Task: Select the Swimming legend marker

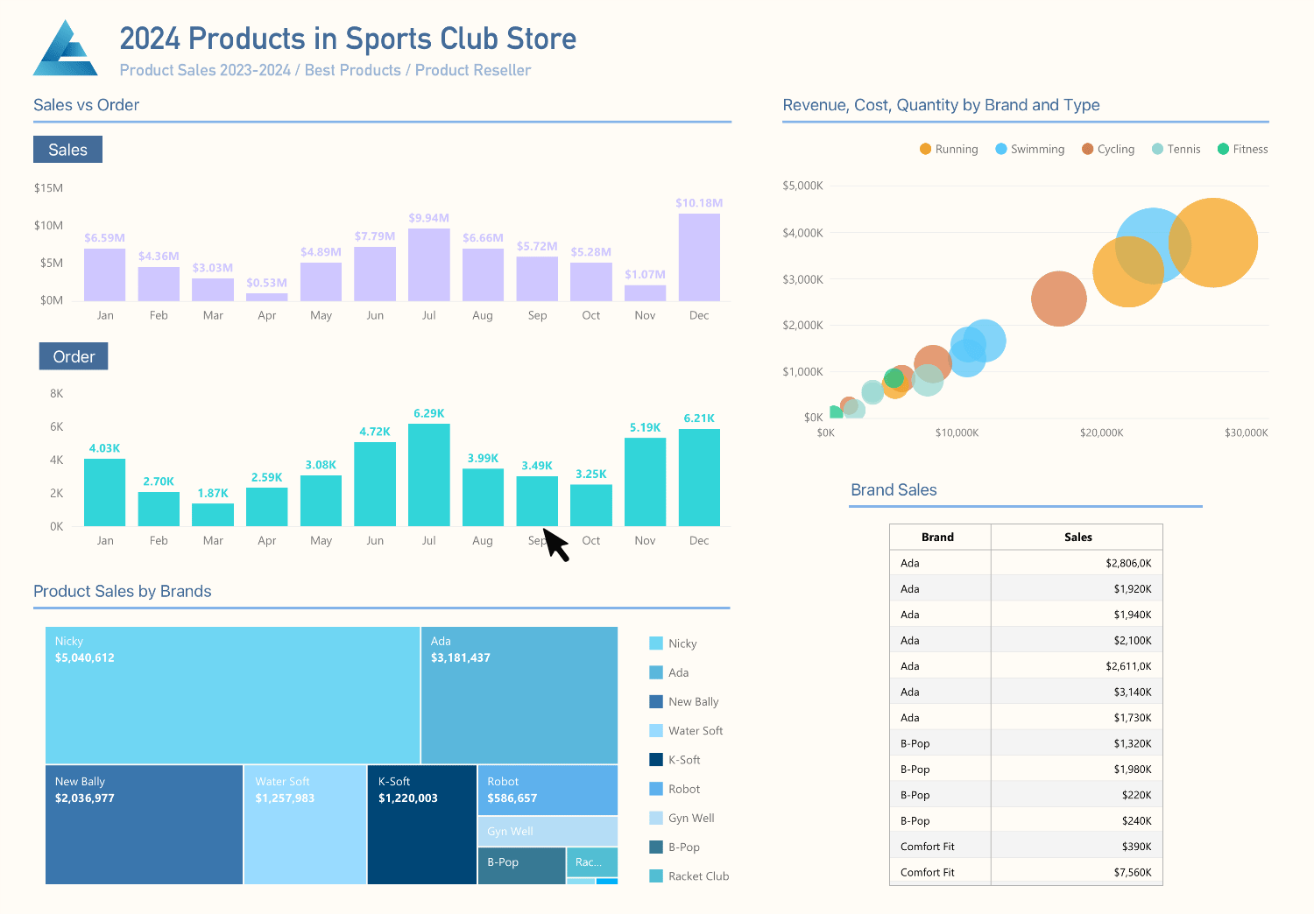Action: point(1000,149)
